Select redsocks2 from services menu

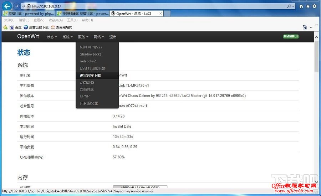tap(97, 61)
